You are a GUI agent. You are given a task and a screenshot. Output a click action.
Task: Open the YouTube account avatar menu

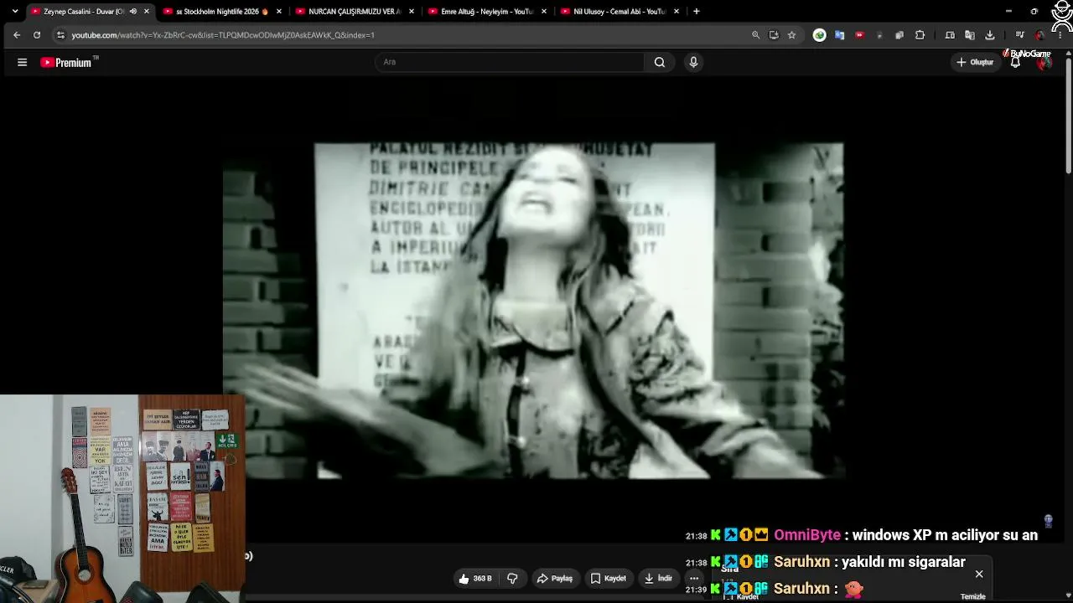[1044, 62]
